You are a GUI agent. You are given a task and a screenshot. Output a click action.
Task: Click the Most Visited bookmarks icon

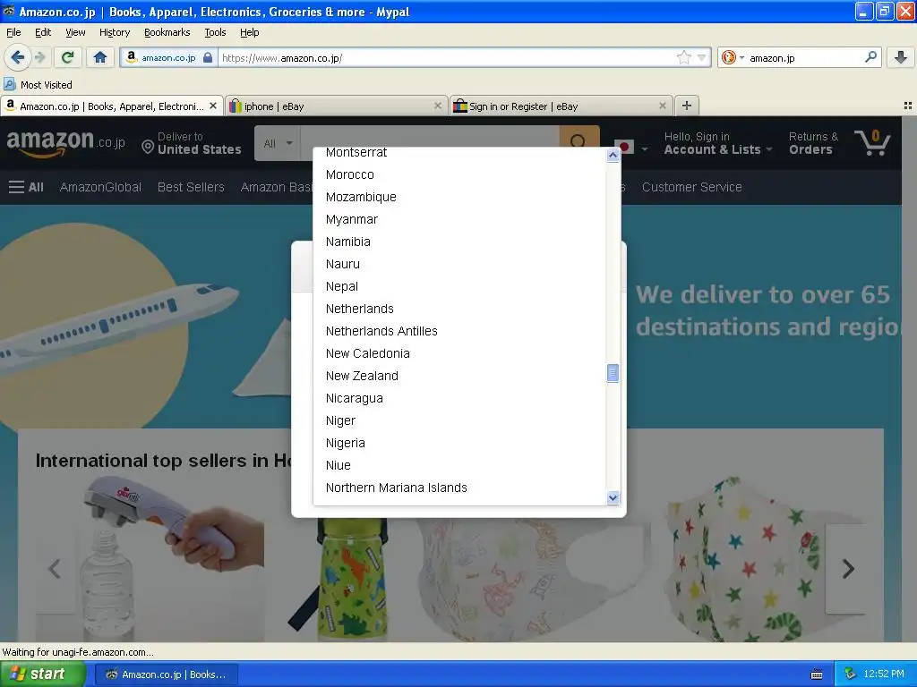(9, 84)
